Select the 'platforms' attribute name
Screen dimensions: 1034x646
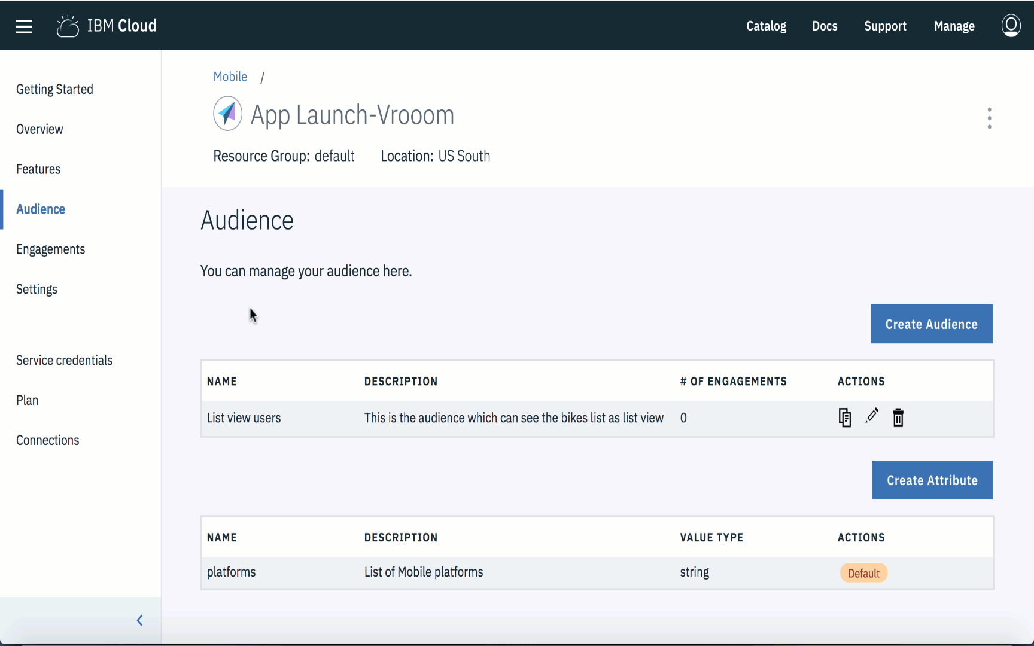tap(231, 572)
